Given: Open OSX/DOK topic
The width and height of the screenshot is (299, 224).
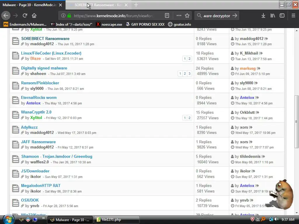Looking at the screenshot, I should pyautogui.click(x=30, y=200).
